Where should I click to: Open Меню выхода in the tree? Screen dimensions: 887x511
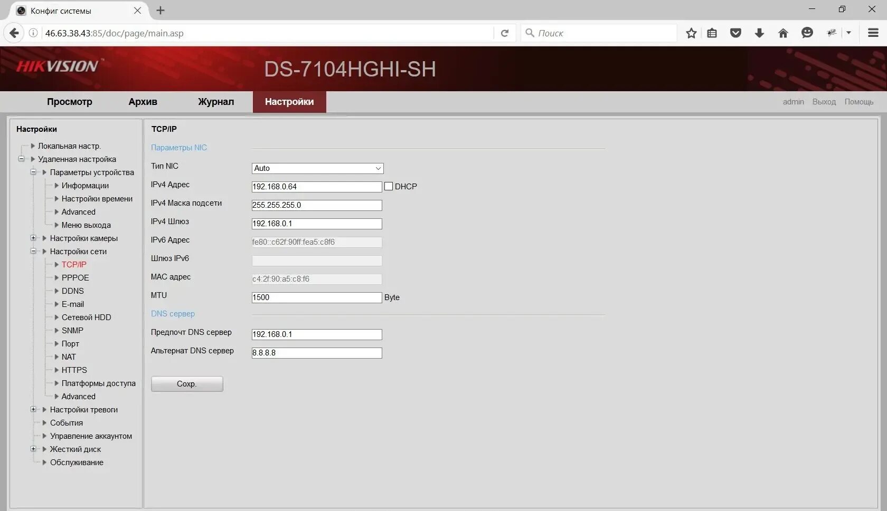86,225
